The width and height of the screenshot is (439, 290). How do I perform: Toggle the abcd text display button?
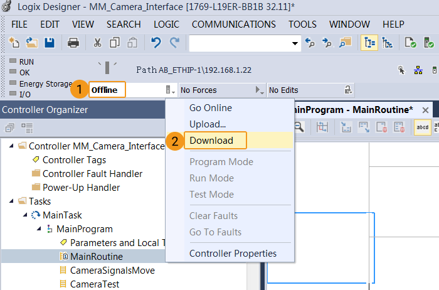pyautogui.click(x=422, y=127)
